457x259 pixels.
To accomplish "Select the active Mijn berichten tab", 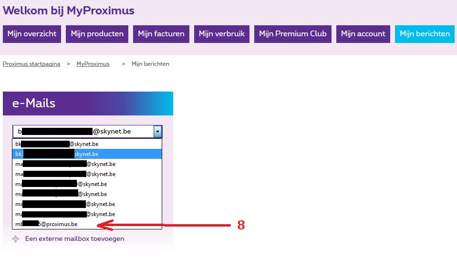I will pos(425,34).
